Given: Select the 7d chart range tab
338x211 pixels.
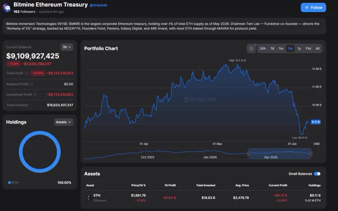Looking at the screenshot, I should (272, 49).
